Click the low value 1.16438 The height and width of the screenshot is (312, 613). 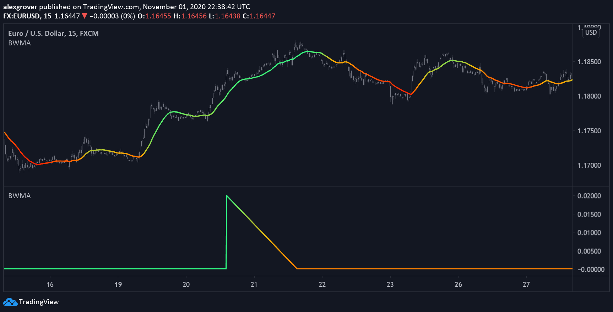point(228,16)
